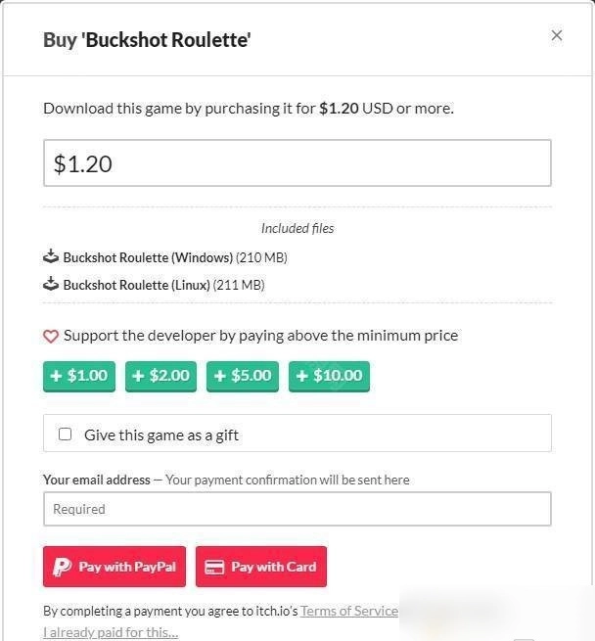Enable the Give this game as a gift checkbox
Image resolution: width=595 pixels, height=641 pixels.
(x=66, y=434)
